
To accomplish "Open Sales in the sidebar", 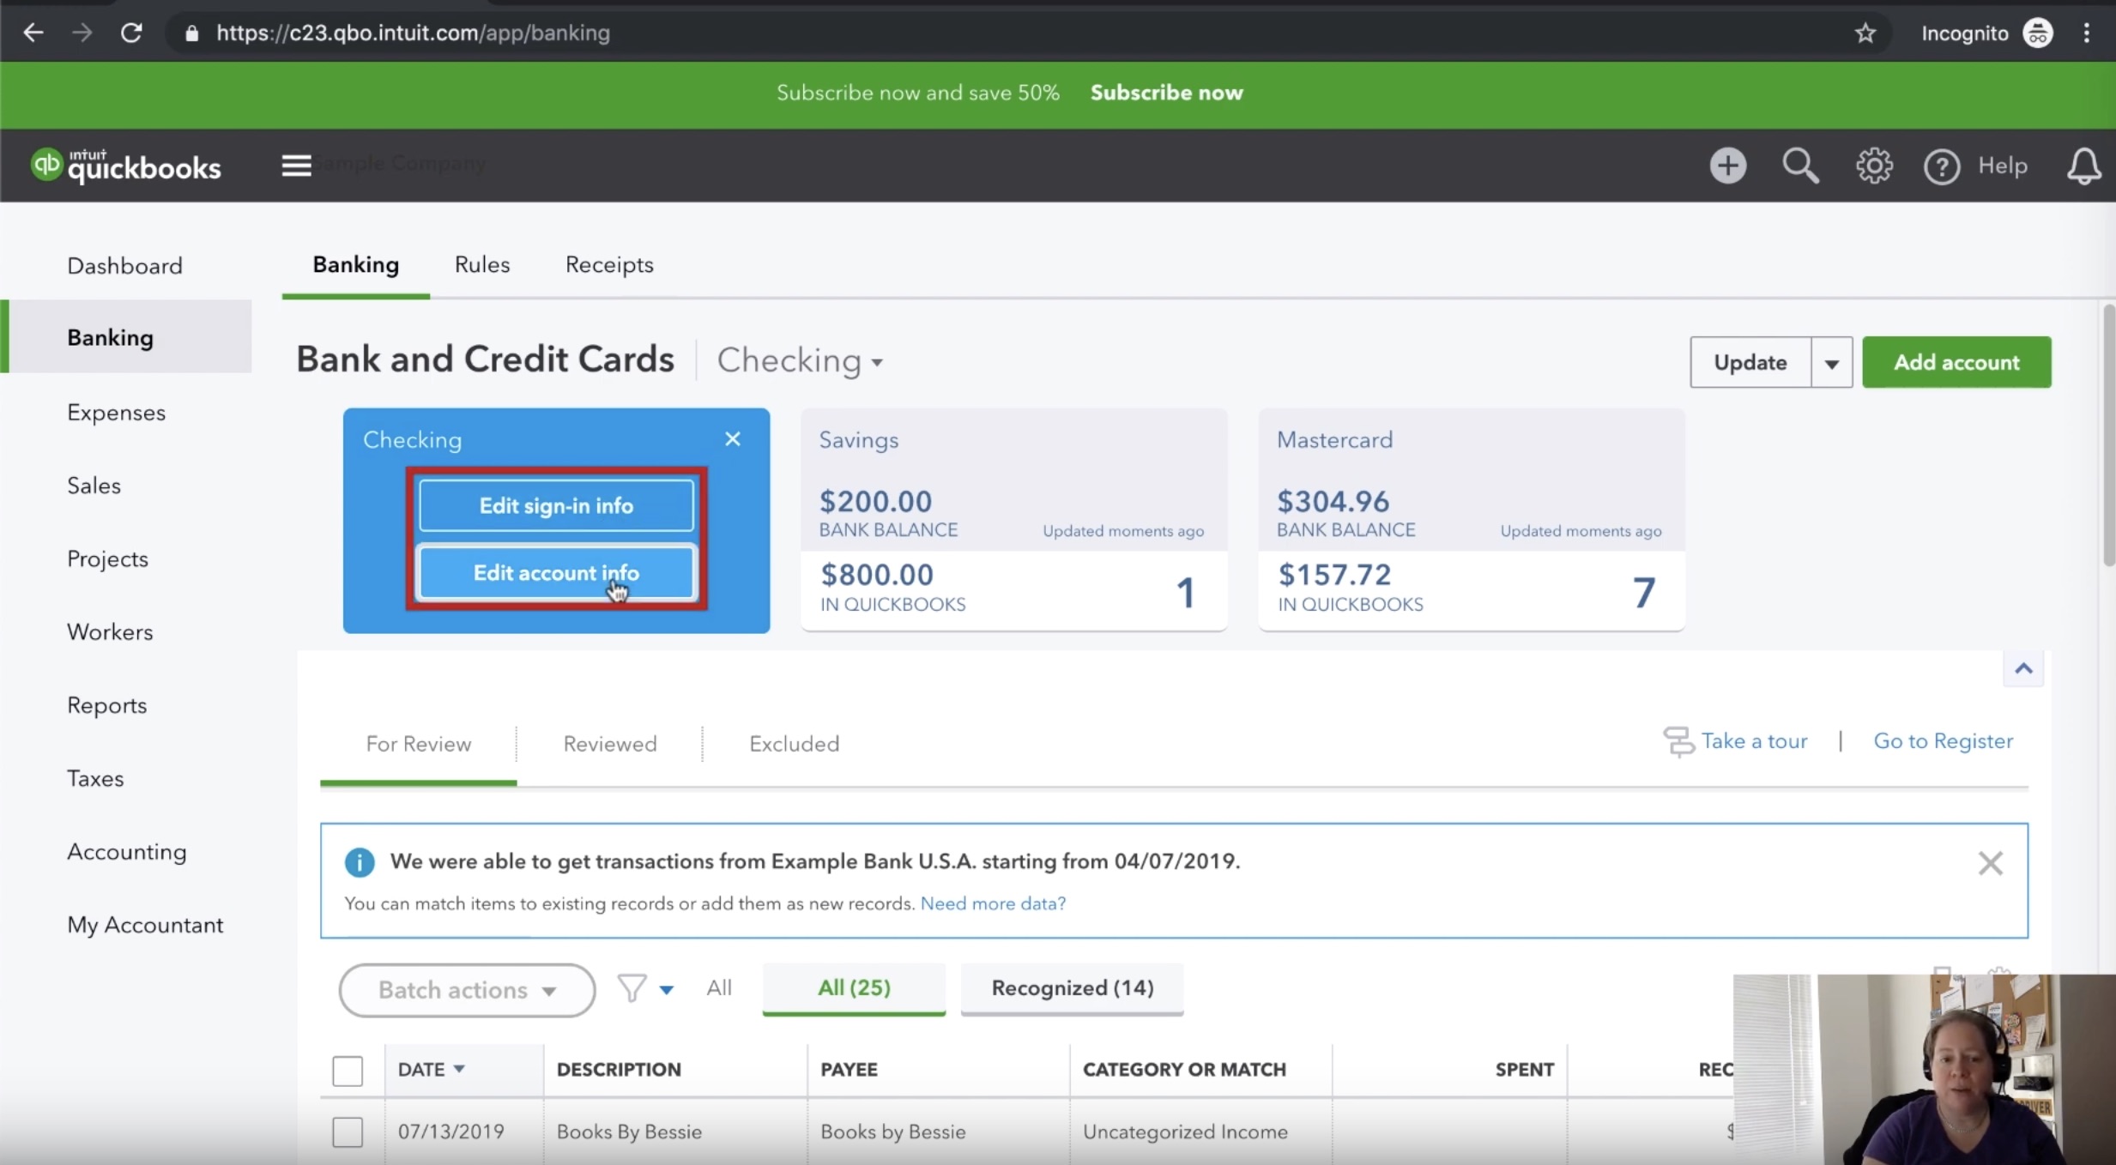I will (94, 486).
